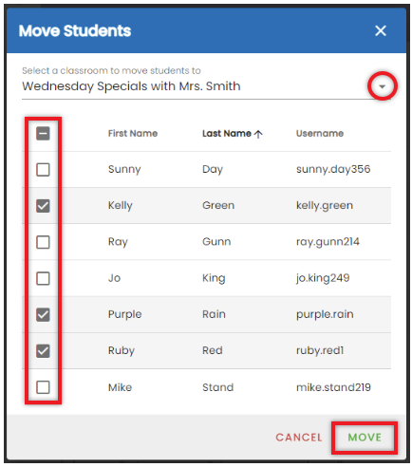Uncheck the Ruby Red checkbox
This screenshot has width=412, height=467.
point(43,351)
